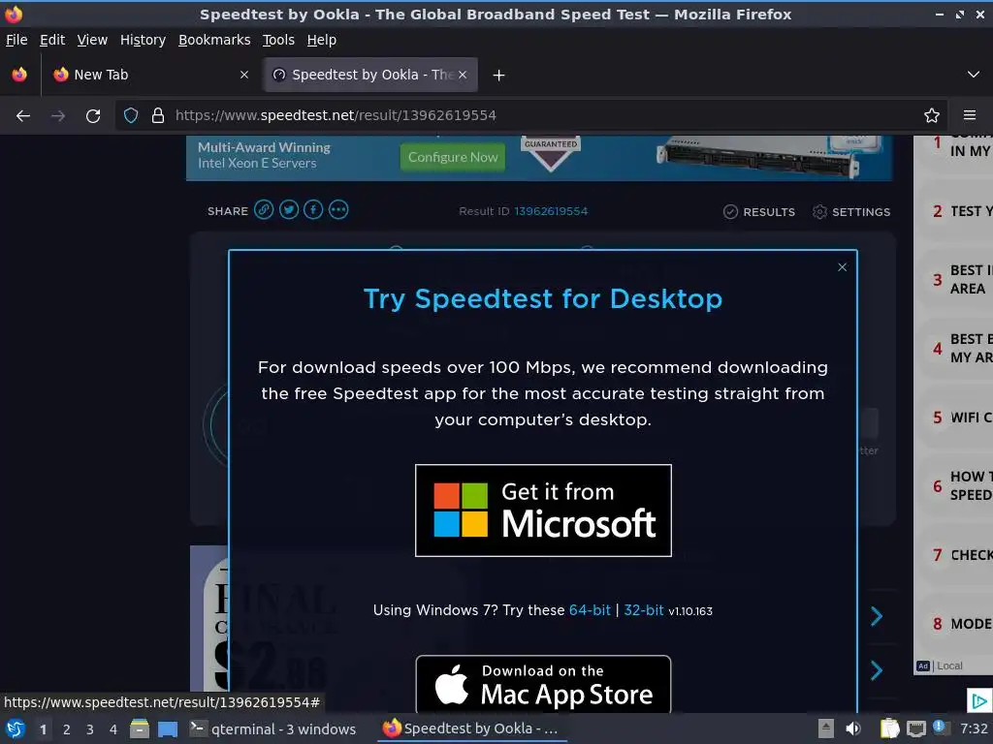The image size is (993, 744).
Task: Open sidebar ad item 5 WIFI
Action: pyautogui.click(x=957, y=418)
